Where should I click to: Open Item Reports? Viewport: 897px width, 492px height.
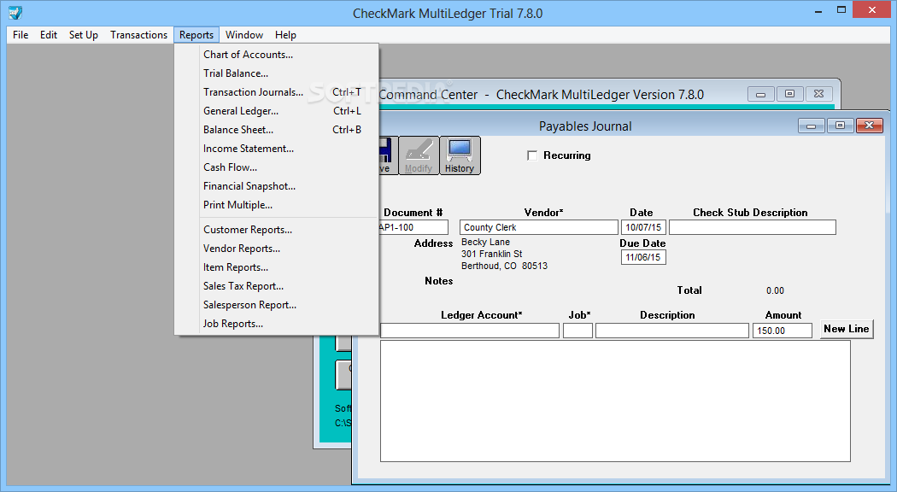[x=276, y=267]
